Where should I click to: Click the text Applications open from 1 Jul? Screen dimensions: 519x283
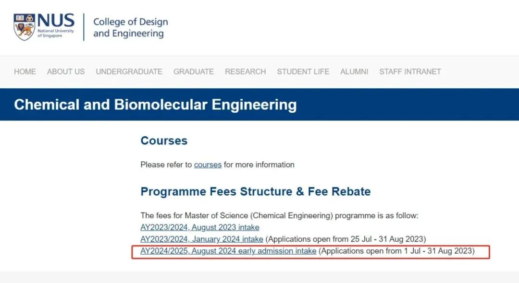[x=371, y=251]
